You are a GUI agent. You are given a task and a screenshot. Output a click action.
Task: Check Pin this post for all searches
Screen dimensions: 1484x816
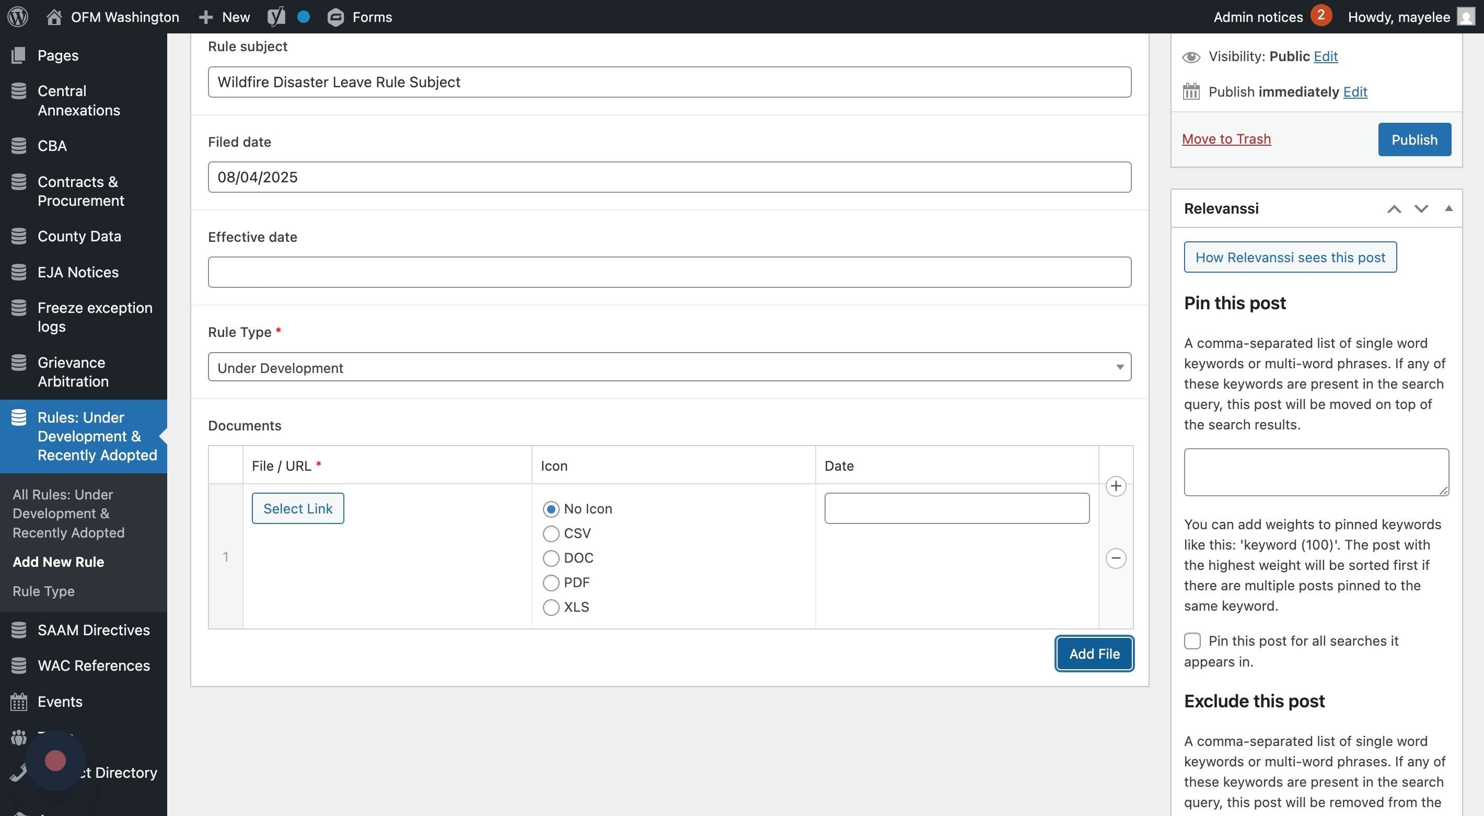(x=1192, y=641)
